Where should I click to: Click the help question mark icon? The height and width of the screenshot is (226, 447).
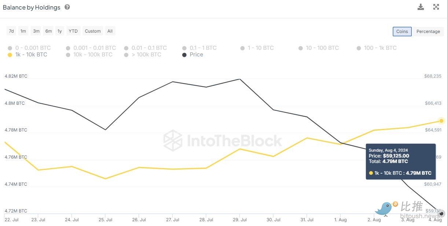67,7
